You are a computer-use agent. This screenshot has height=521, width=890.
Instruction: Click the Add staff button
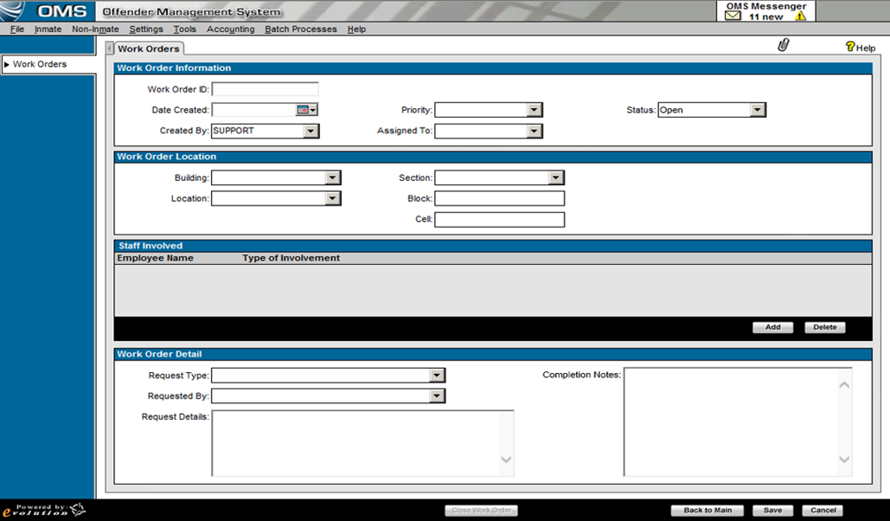[x=772, y=327]
